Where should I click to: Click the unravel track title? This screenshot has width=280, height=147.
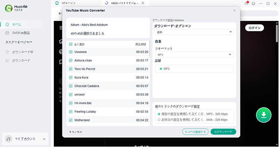tap(80, 94)
